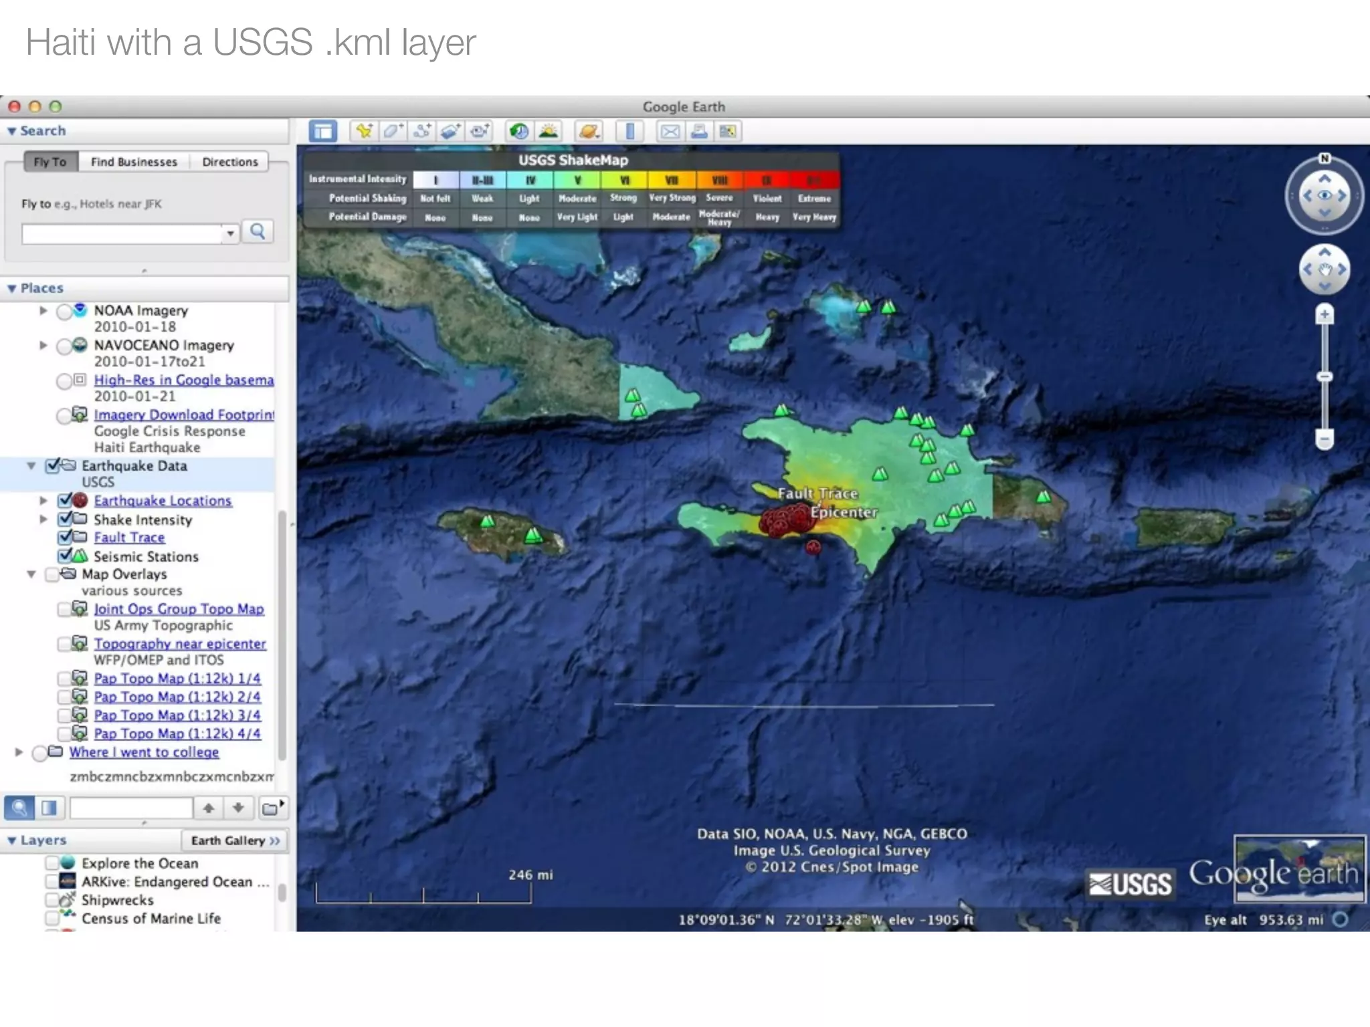Collapse the Places panel
This screenshot has height=1027, width=1370.
click(11, 288)
